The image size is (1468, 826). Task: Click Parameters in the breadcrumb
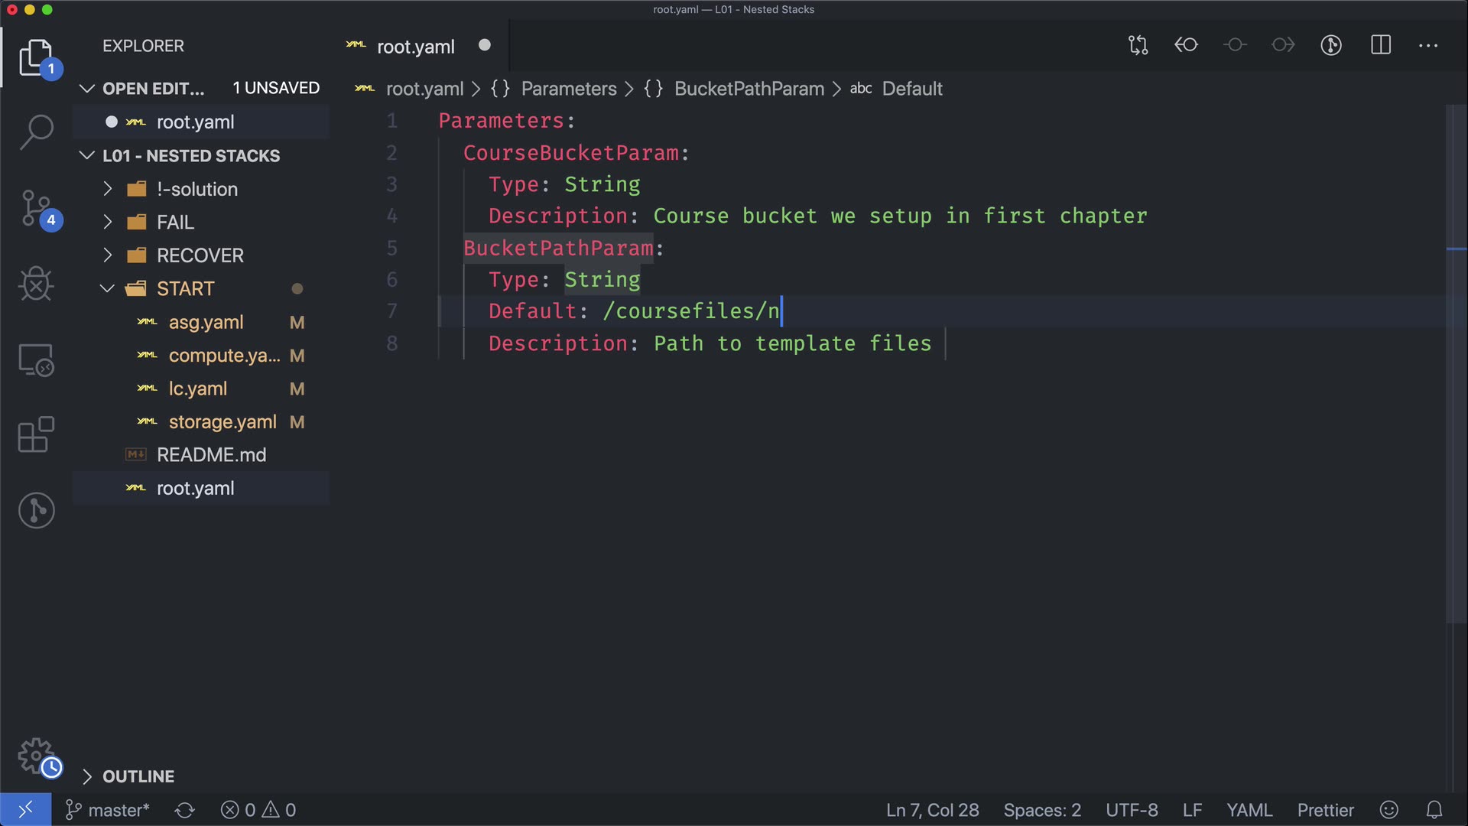(568, 89)
